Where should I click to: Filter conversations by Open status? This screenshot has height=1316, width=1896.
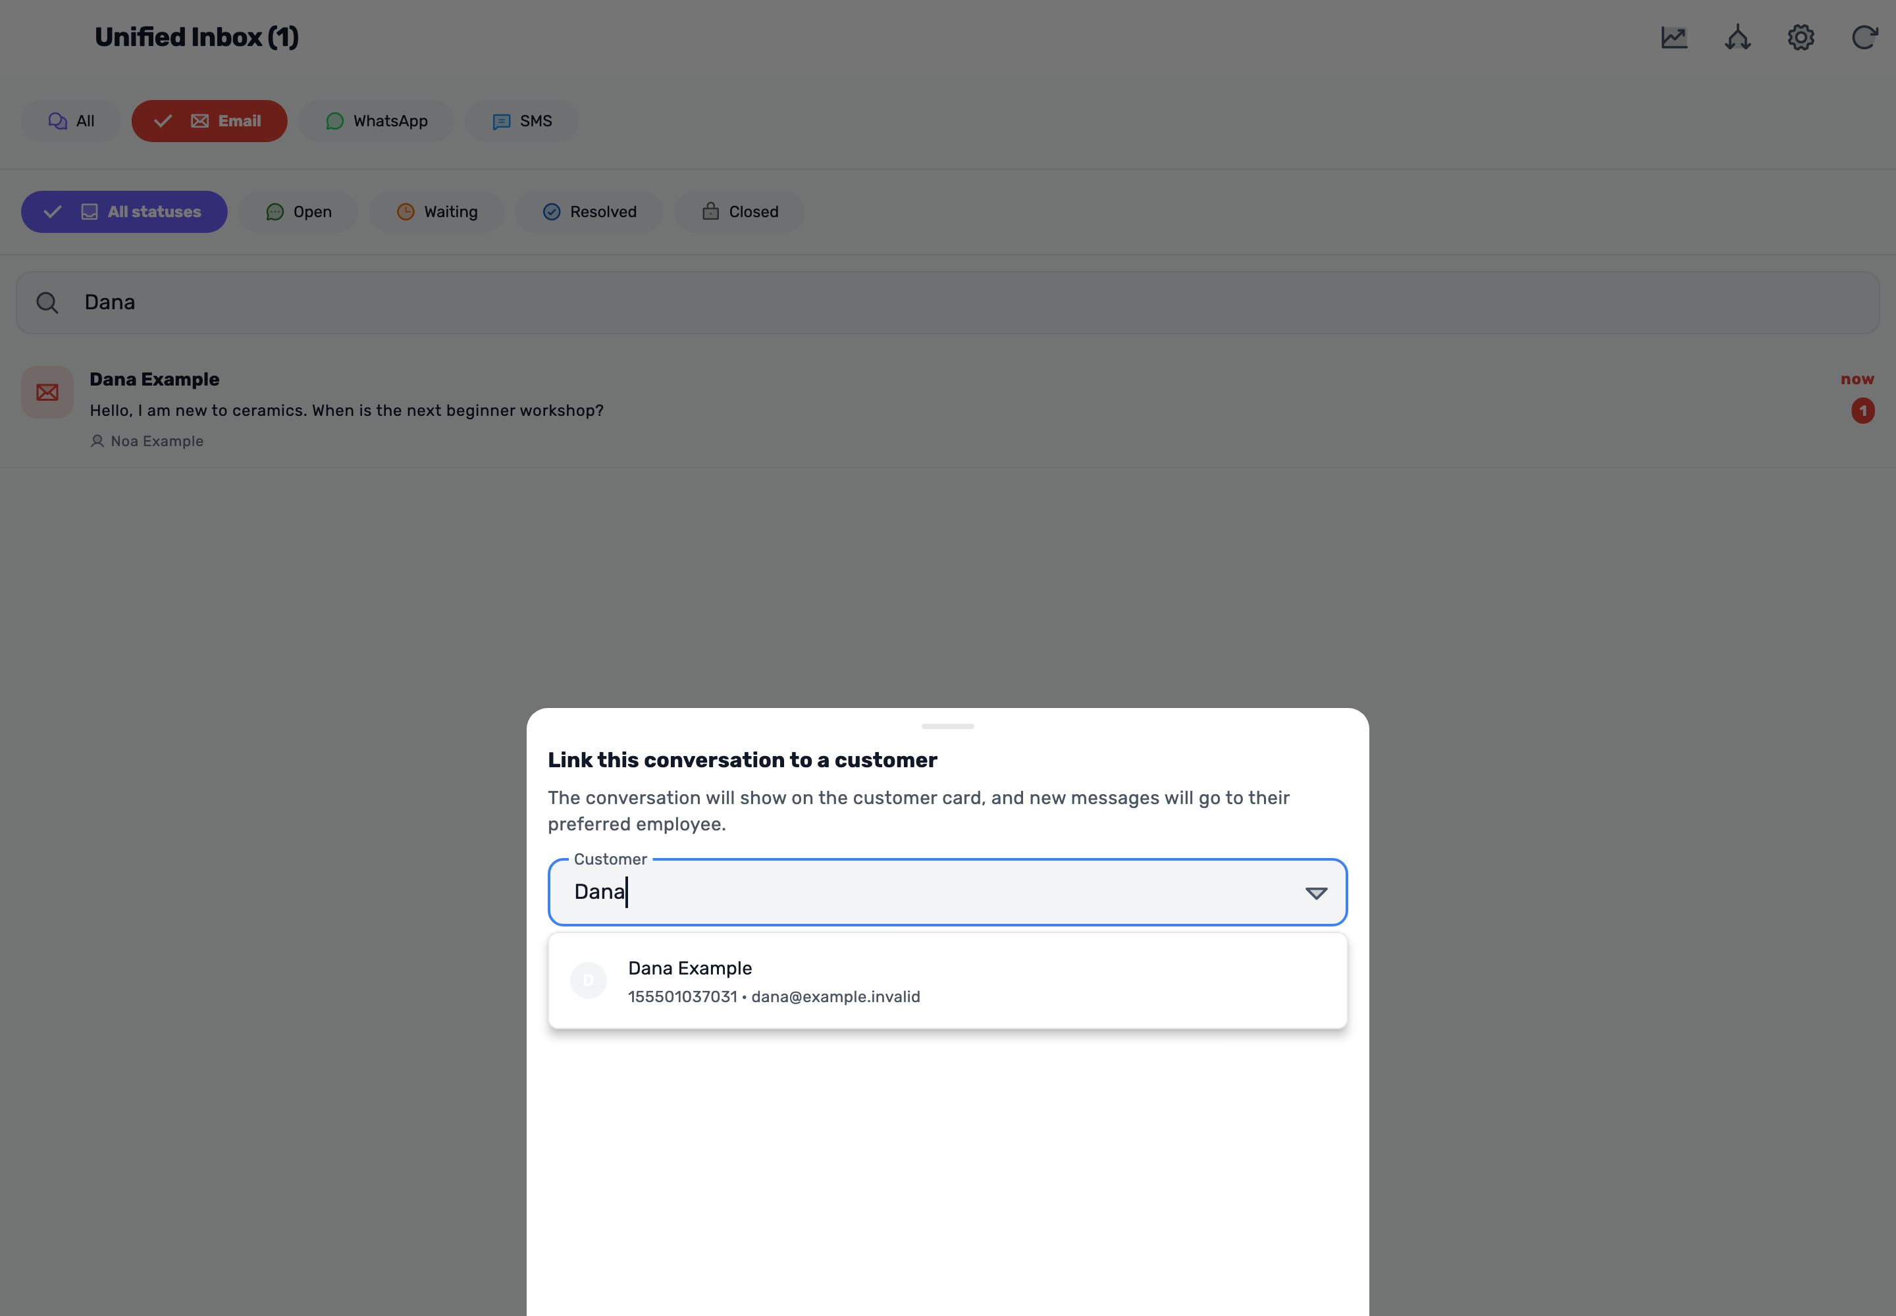tap(299, 212)
